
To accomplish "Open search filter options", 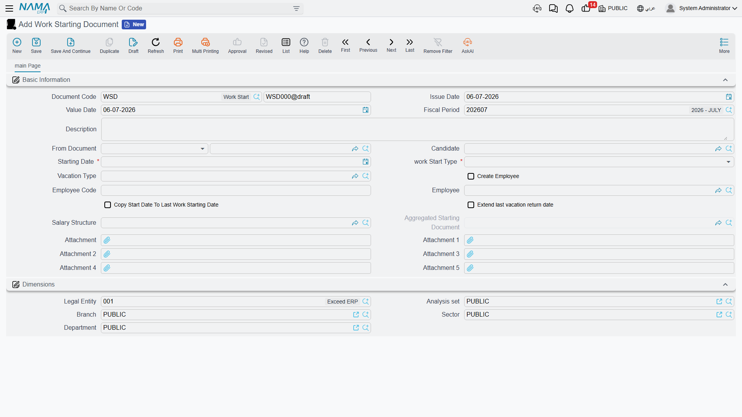I will click(x=296, y=8).
